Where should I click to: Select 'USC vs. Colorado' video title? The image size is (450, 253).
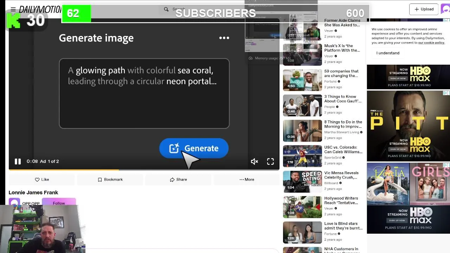[x=343, y=150]
